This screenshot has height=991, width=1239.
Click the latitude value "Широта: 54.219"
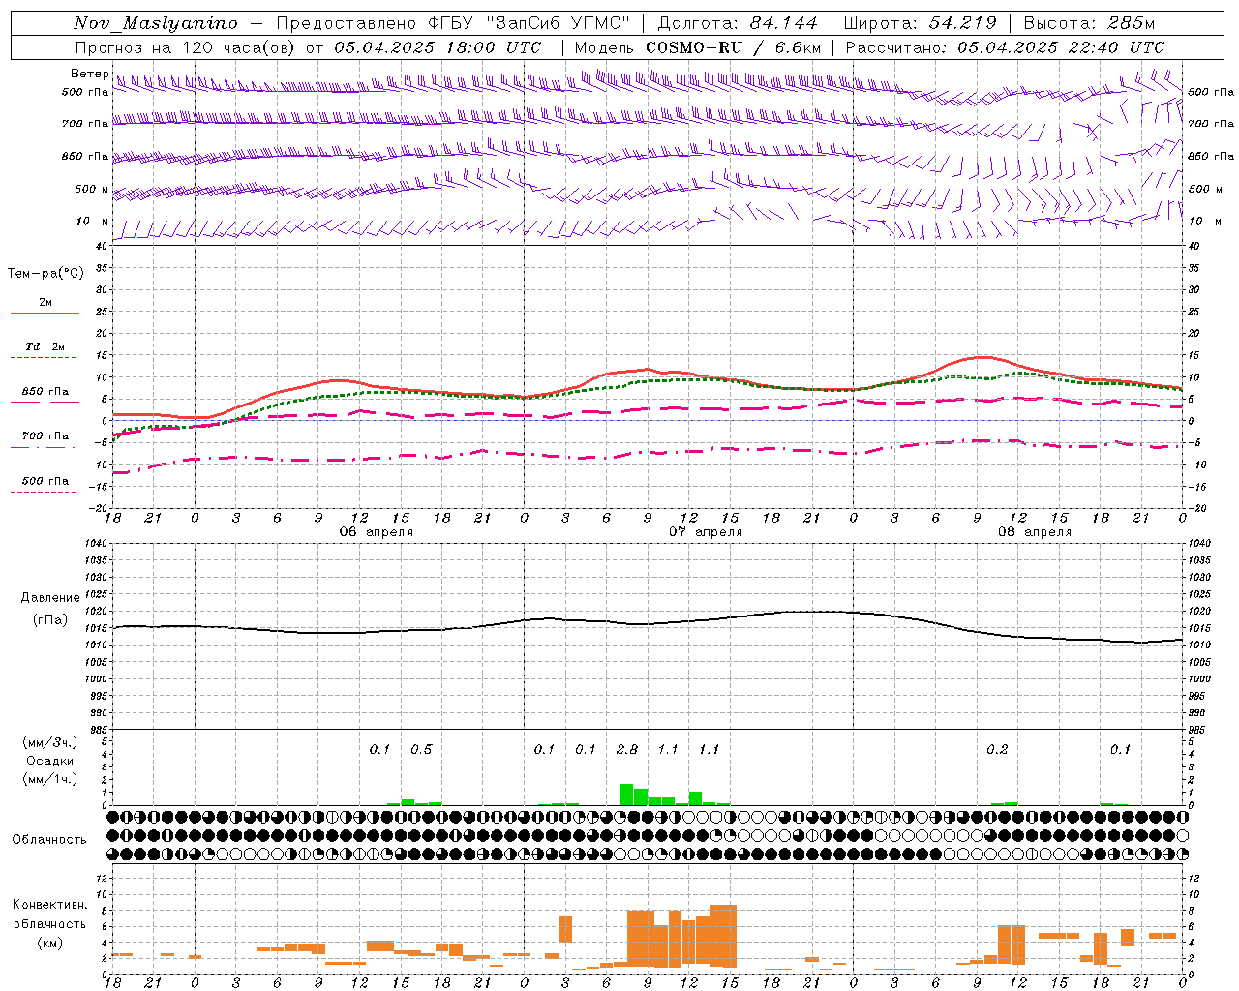coord(920,23)
